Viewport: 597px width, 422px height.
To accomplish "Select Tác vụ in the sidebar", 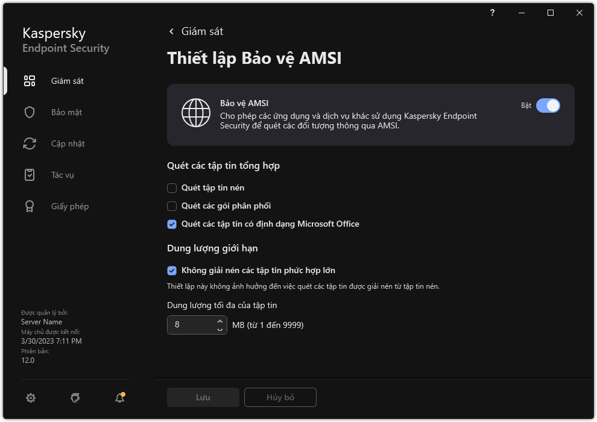I will coord(29,174).
